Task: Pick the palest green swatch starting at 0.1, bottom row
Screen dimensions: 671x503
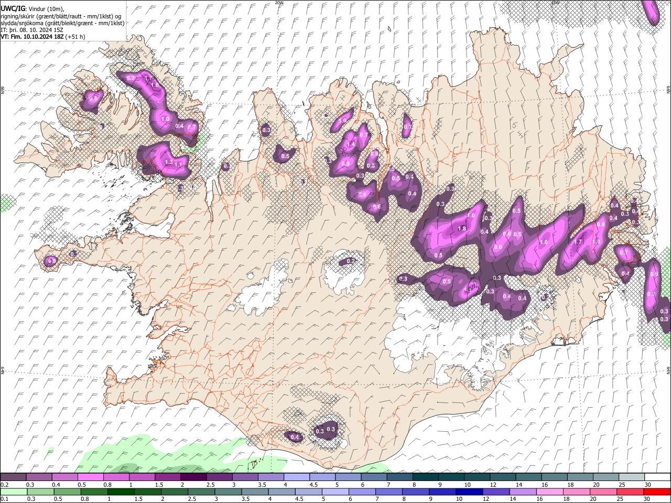Action: (x=13, y=491)
